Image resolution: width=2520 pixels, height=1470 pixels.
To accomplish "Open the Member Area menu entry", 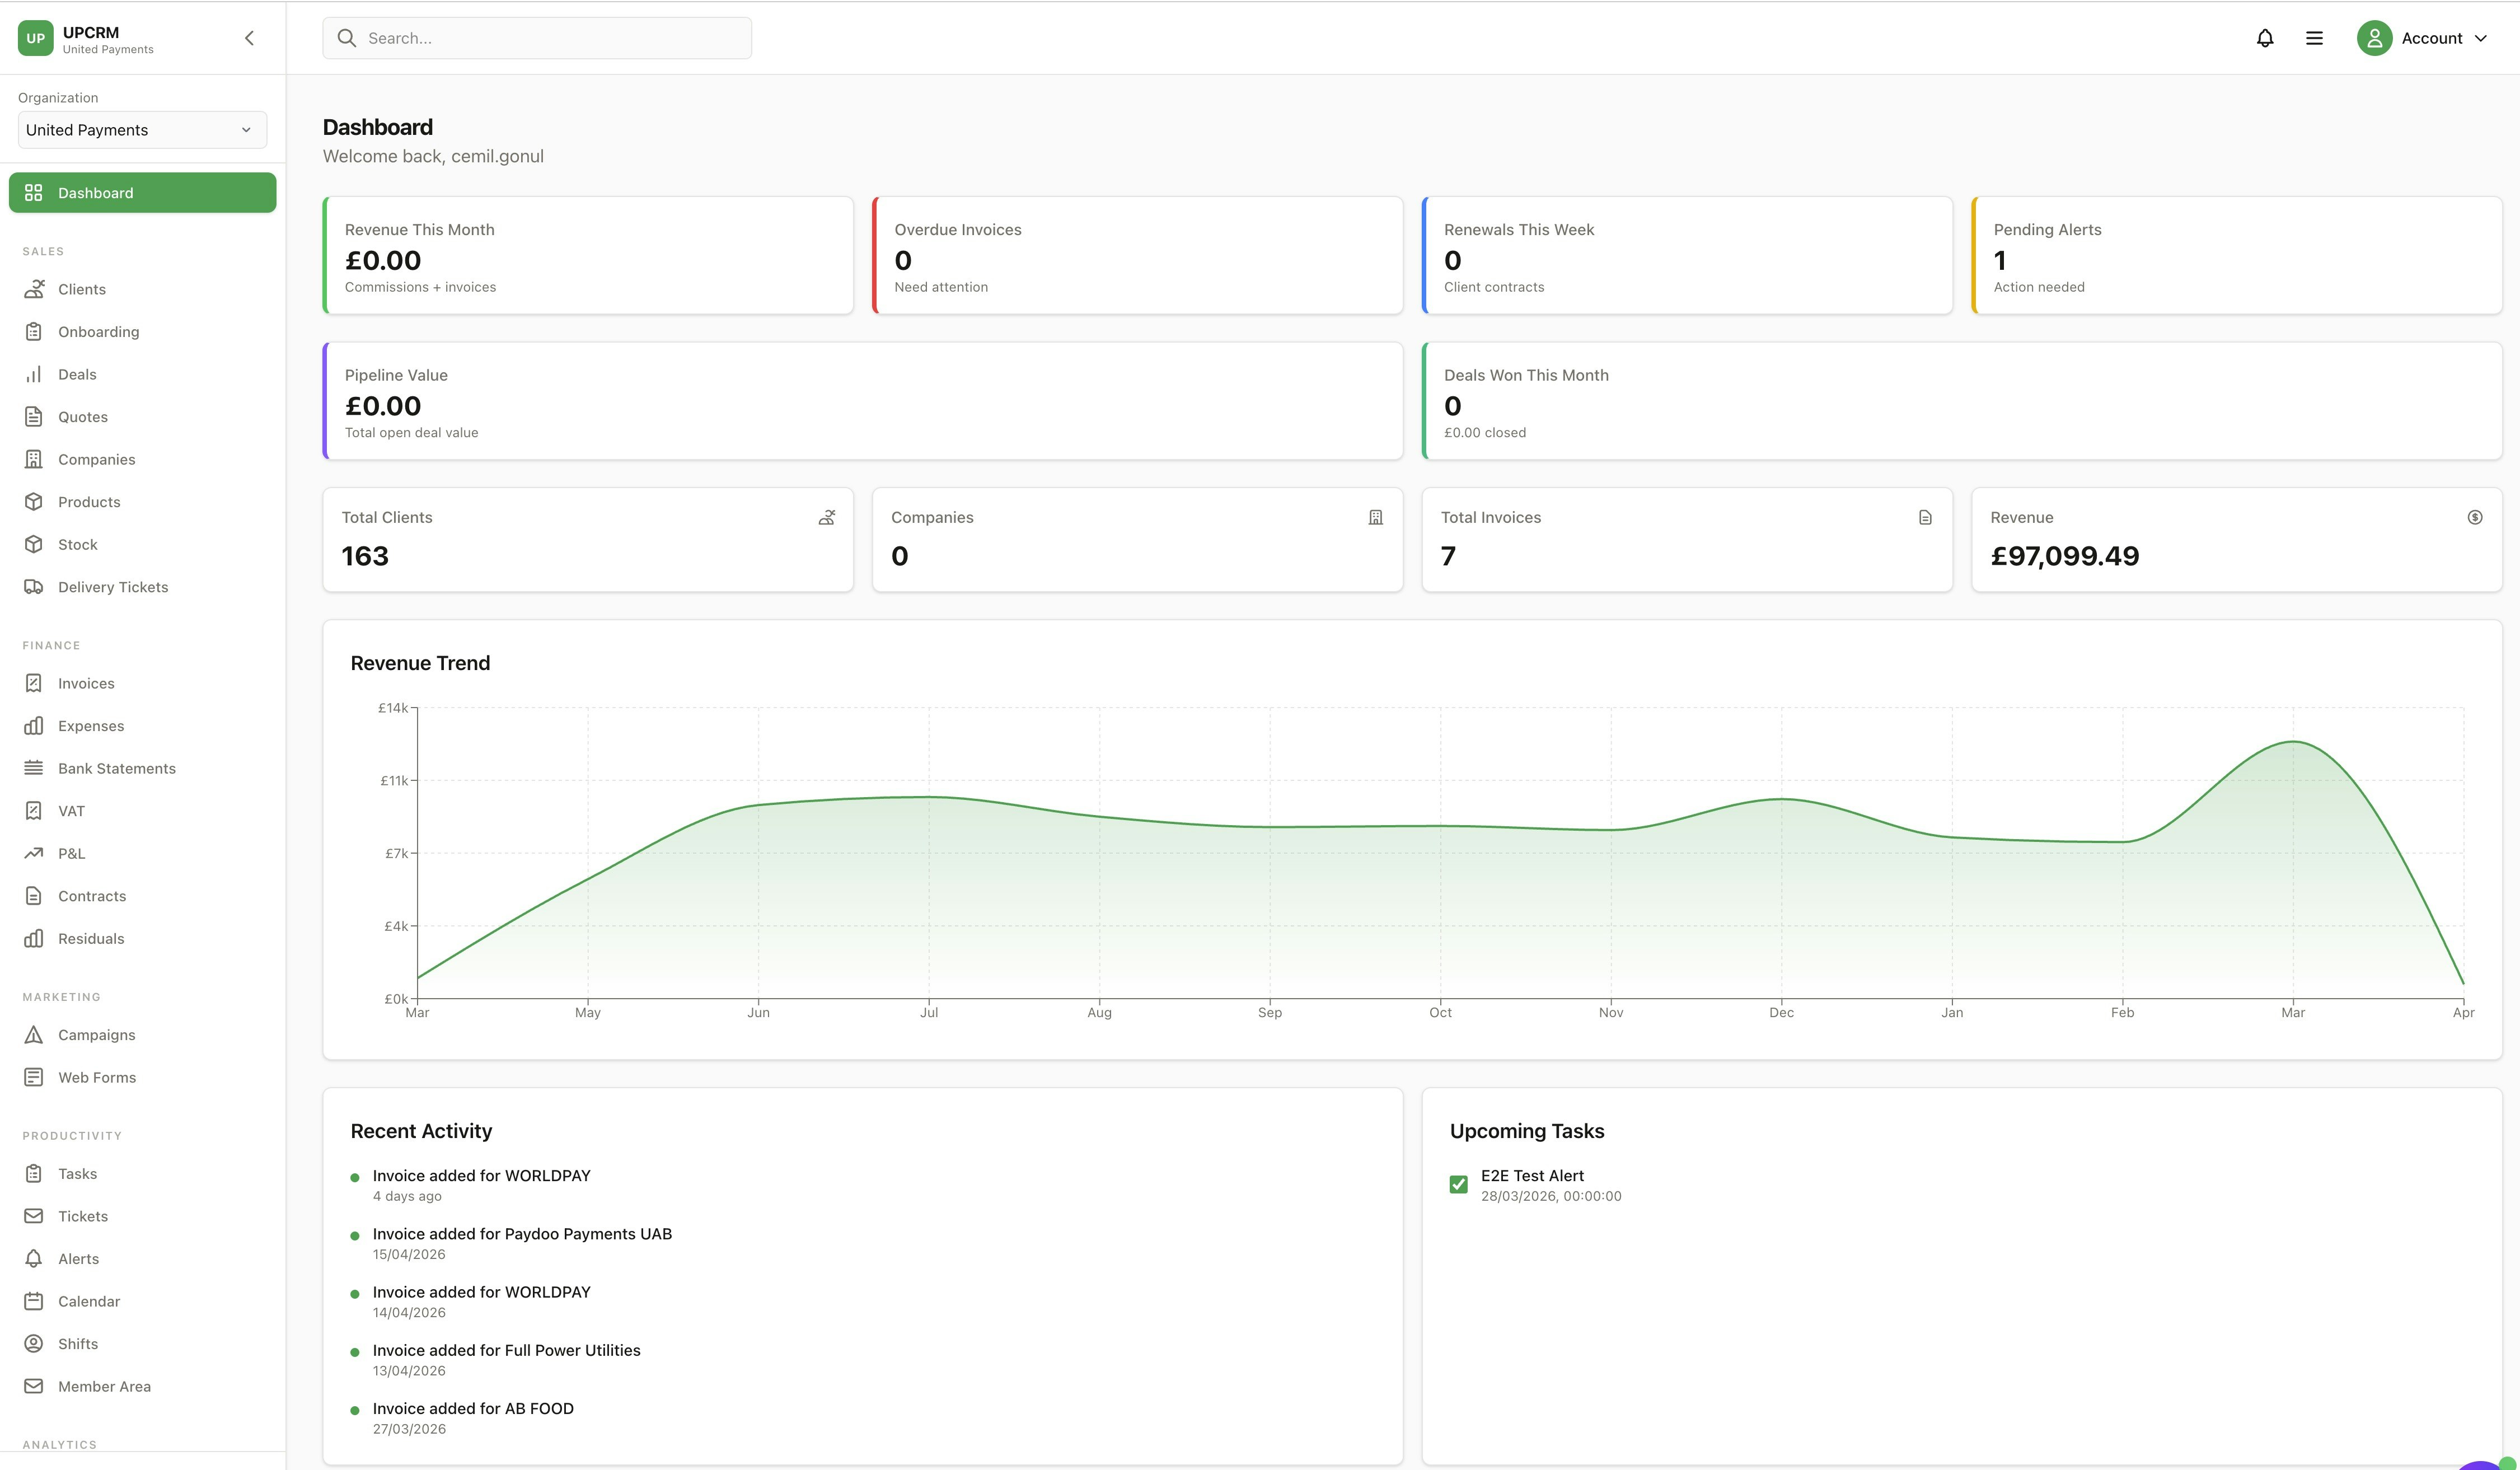I will [103, 1386].
